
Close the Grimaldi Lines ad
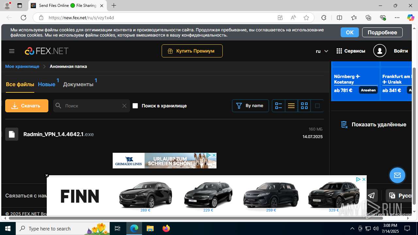214,155
